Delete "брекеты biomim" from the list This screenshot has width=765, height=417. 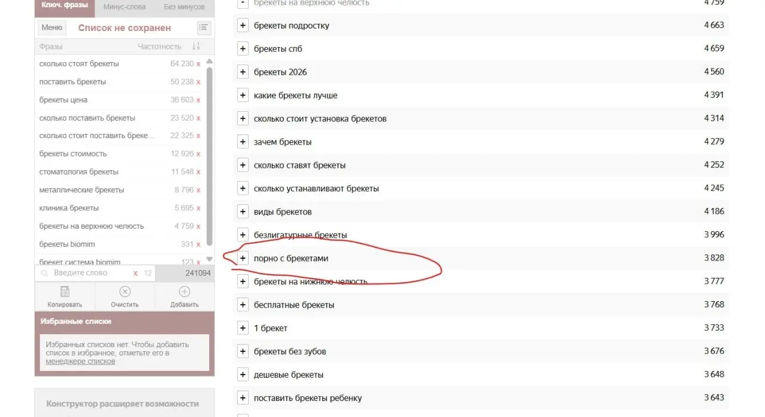tap(198, 244)
